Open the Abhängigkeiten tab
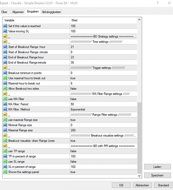This screenshot has width=173, height=190. point(51,12)
